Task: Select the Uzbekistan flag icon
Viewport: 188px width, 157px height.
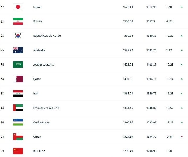Action: click(18, 122)
